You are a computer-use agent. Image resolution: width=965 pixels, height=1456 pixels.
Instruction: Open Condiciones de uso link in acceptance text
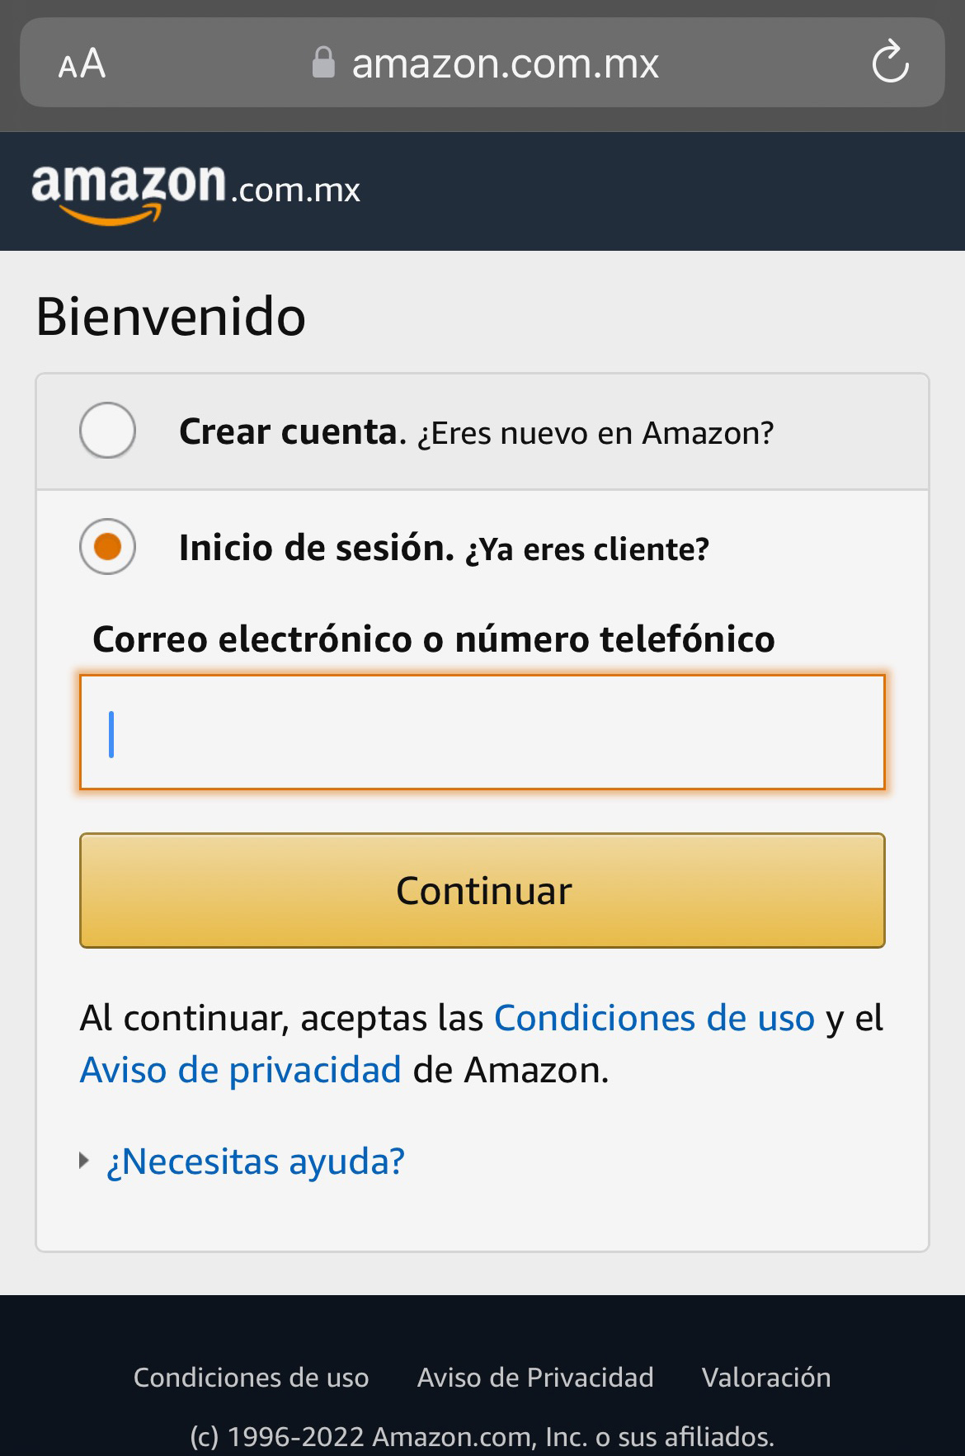(654, 1019)
